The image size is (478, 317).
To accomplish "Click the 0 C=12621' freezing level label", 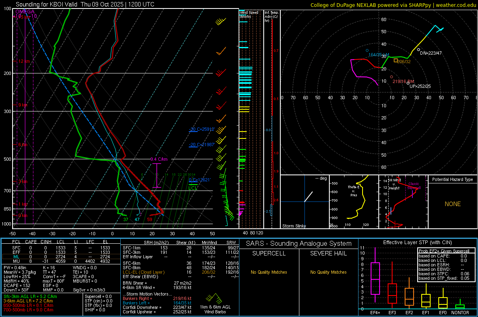I will coord(200,180).
